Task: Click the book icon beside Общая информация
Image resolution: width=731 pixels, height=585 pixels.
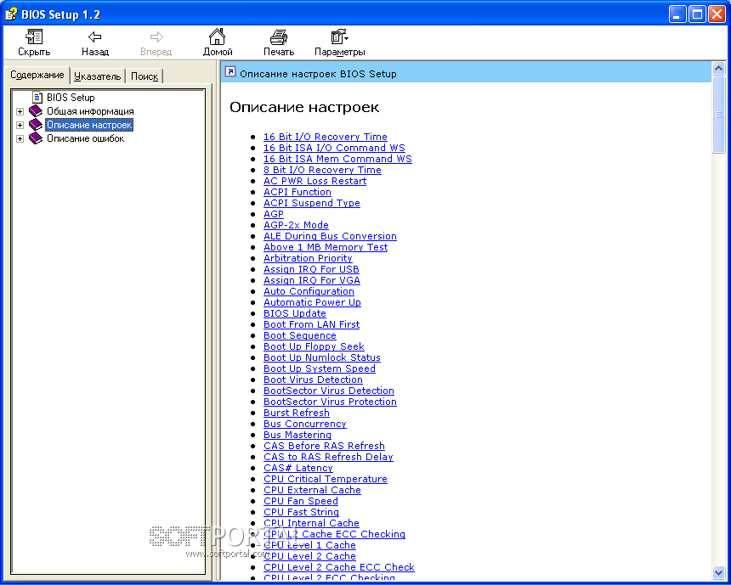Action: [36, 111]
